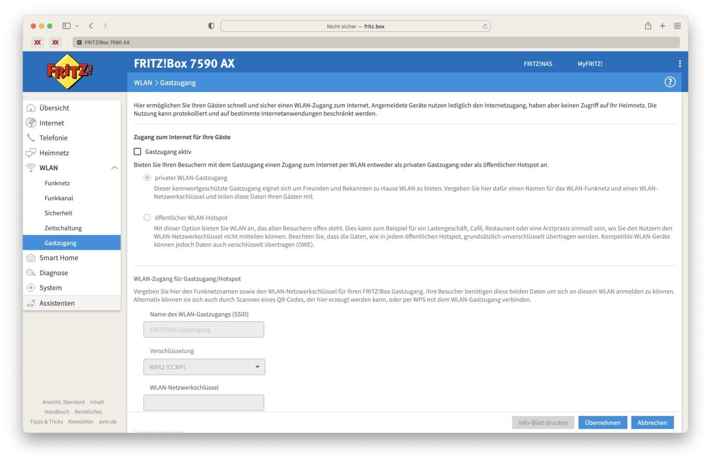This screenshot has height=463, width=711.
Task: Click the Share icon in Safari
Action: tap(648, 26)
